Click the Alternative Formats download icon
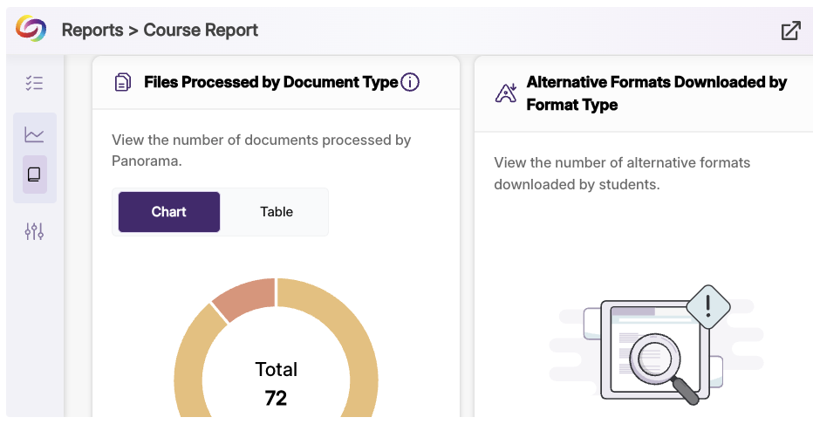The width and height of the screenshot is (813, 431). click(506, 92)
